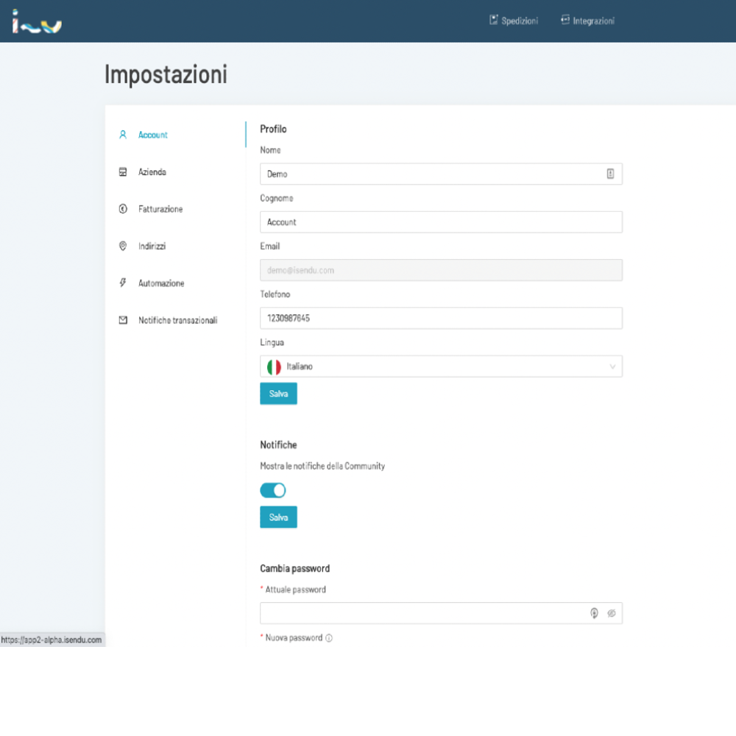Click the Impostazioni page heading
The width and height of the screenshot is (736, 736).
coord(166,74)
